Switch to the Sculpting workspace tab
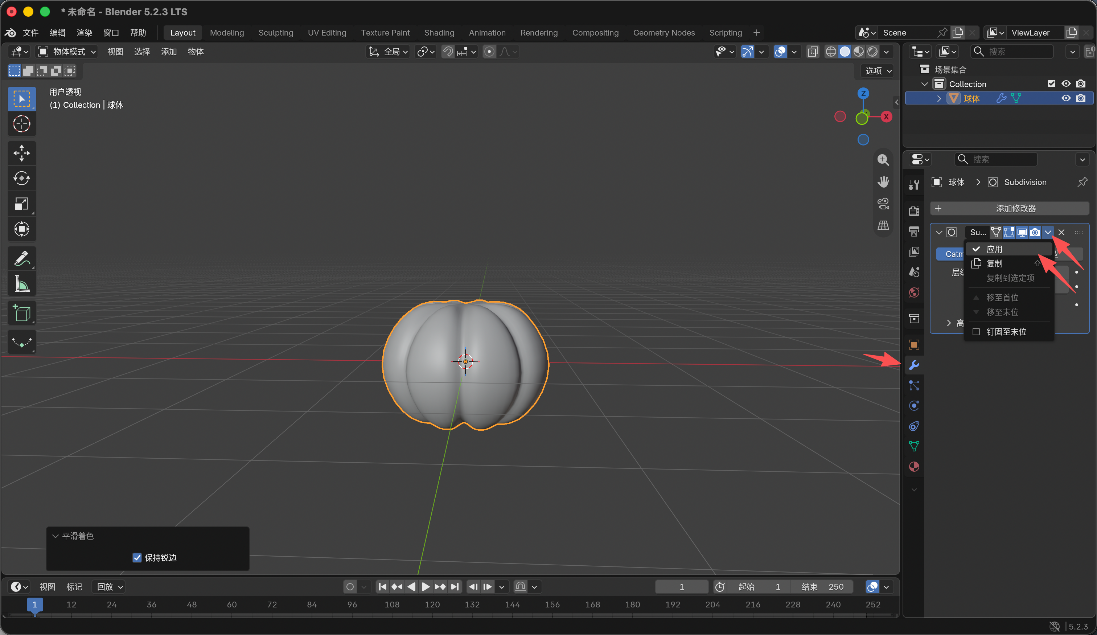Image resolution: width=1097 pixels, height=635 pixels. [x=276, y=33]
